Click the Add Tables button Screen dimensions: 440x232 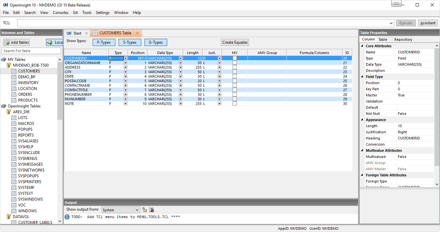[x=17, y=42]
